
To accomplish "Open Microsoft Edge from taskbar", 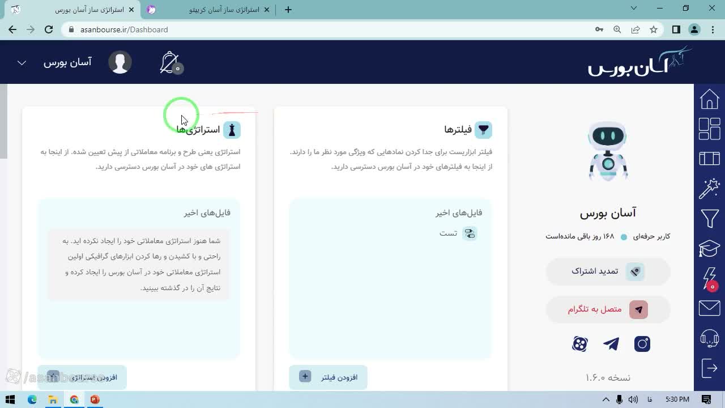I will 32,399.
